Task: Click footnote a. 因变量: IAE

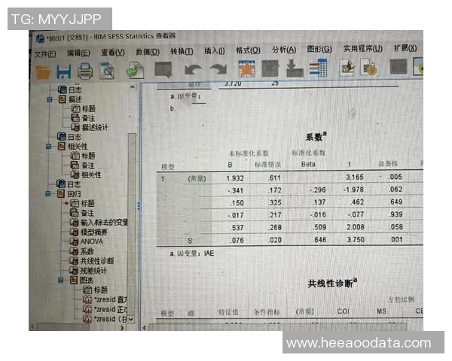Action: pyautogui.click(x=192, y=253)
